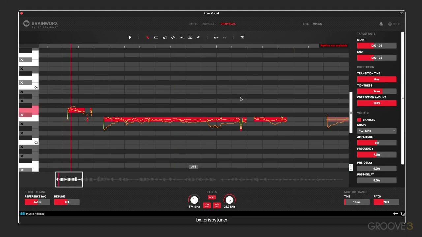Select the red pointer selection tool
Viewport: 422px width, 237px height.
pyautogui.click(x=148, y=38)
